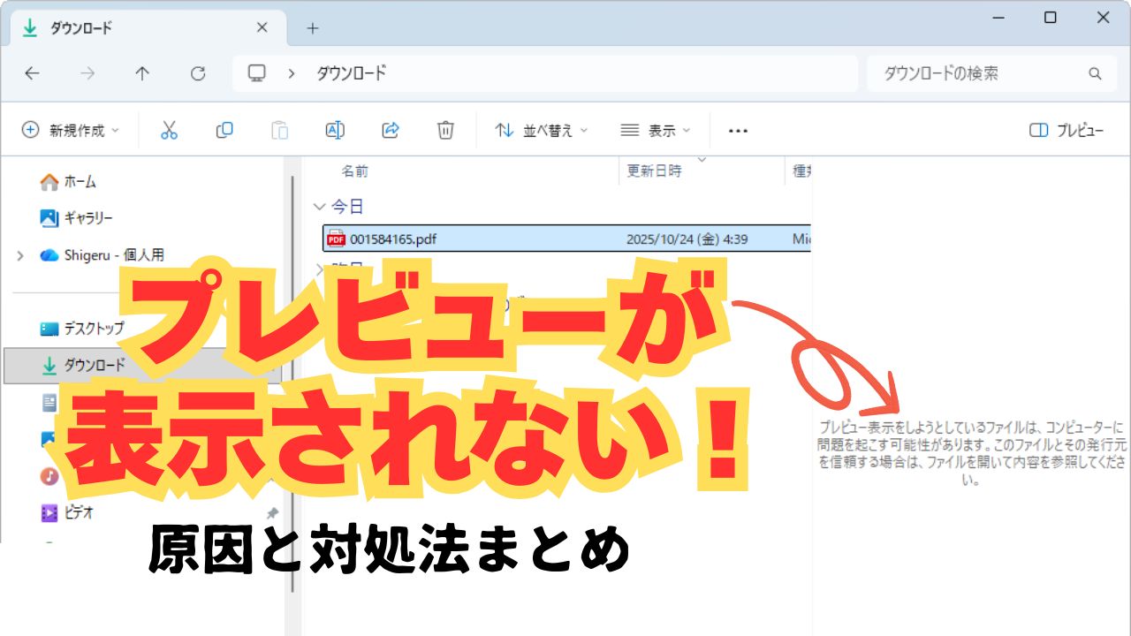Open a new tab with plus button
This screenshot has width=1131, height=636.
click(312, 27)
